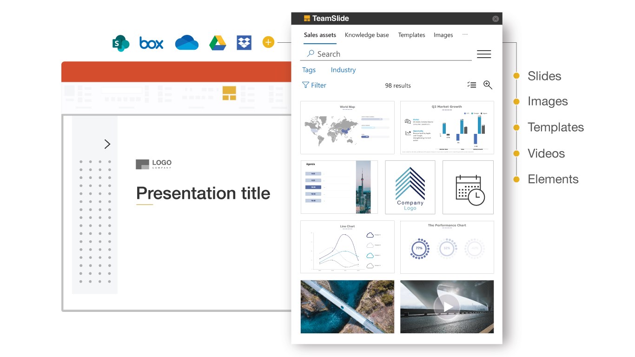Image resolution: width=635 pixels, height=357 pixels.
Task: Toggle the list view icon
Action: tap(472, 85)
